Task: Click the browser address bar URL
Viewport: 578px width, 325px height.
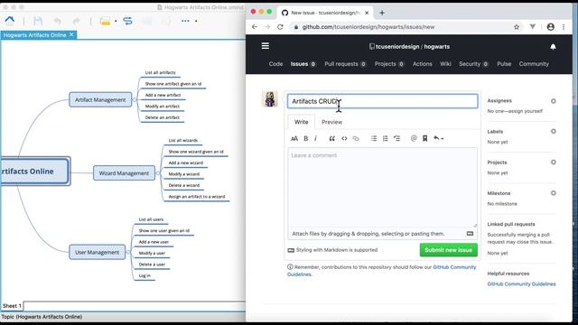Action: tap(368, 27)
